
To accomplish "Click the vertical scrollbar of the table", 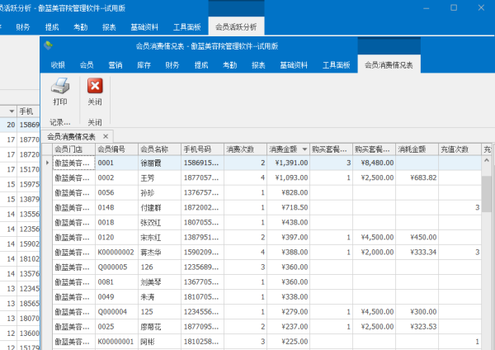I will [x=488, y=248].
